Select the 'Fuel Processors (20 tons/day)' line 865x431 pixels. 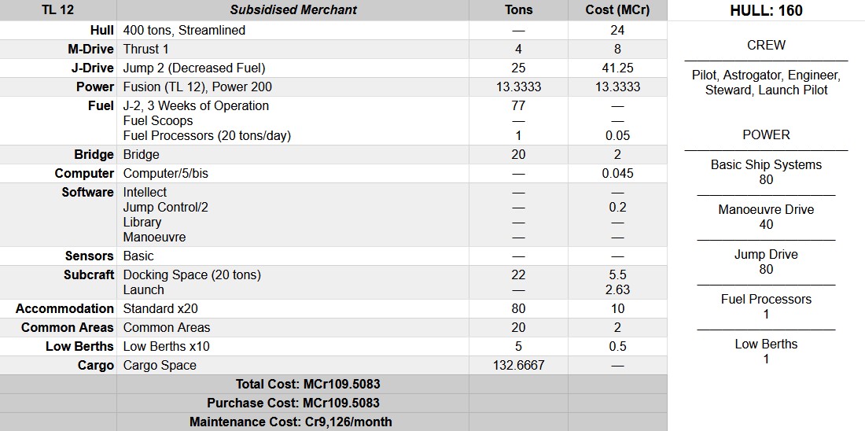coord(207,135)
